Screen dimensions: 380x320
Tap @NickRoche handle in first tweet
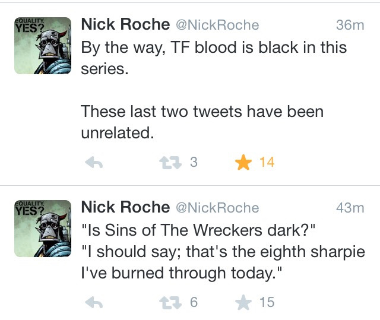coord(217,25)
